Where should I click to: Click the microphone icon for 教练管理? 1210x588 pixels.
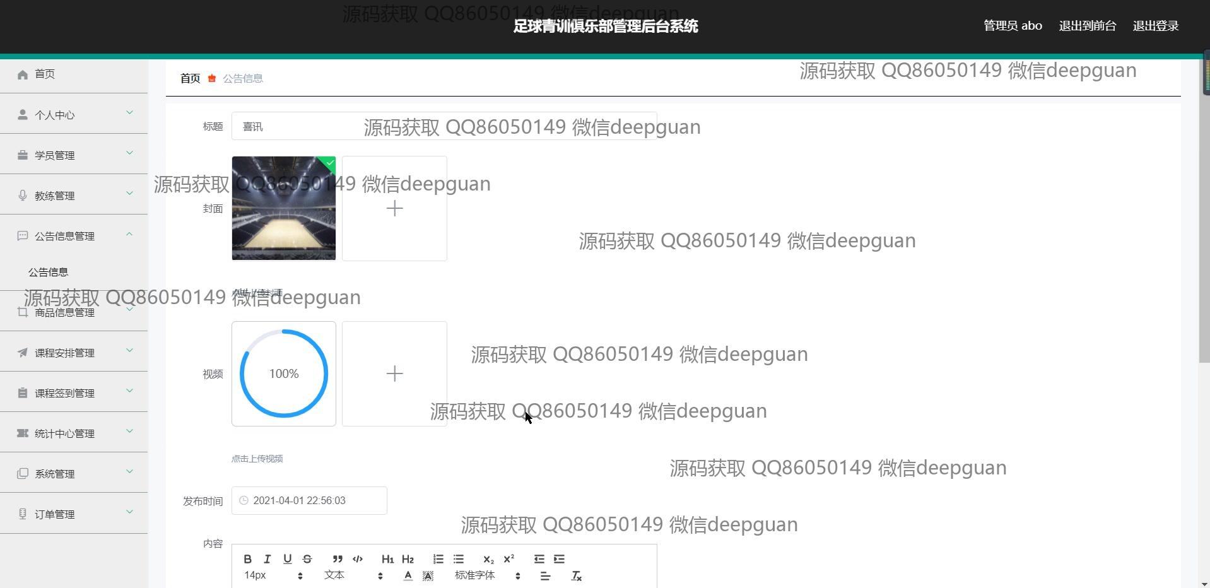point(23,195)
